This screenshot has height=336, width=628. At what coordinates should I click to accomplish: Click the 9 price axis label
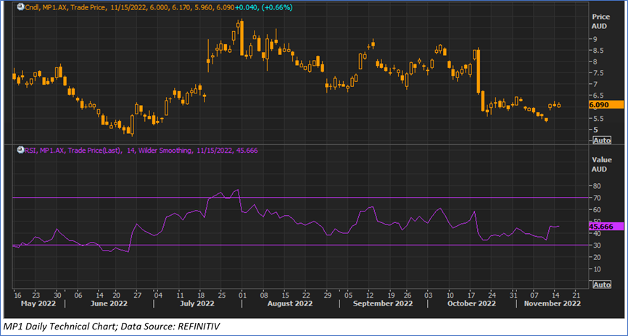pos(596,39)
